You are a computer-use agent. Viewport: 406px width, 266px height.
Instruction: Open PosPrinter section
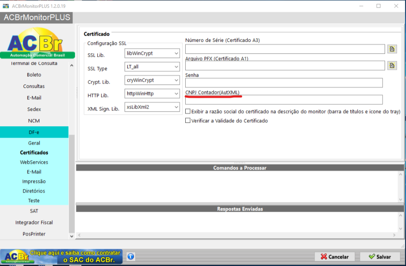pos(34,234)
